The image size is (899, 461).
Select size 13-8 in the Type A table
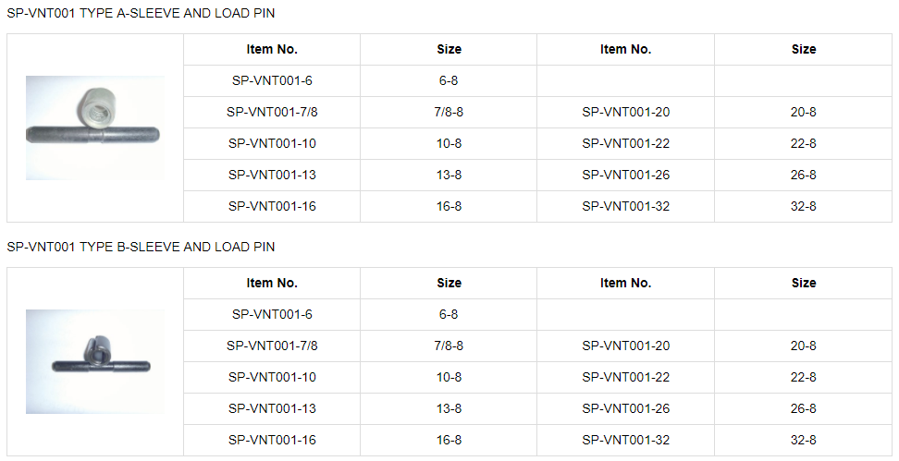pyautogui.click(x=449, y=176)
